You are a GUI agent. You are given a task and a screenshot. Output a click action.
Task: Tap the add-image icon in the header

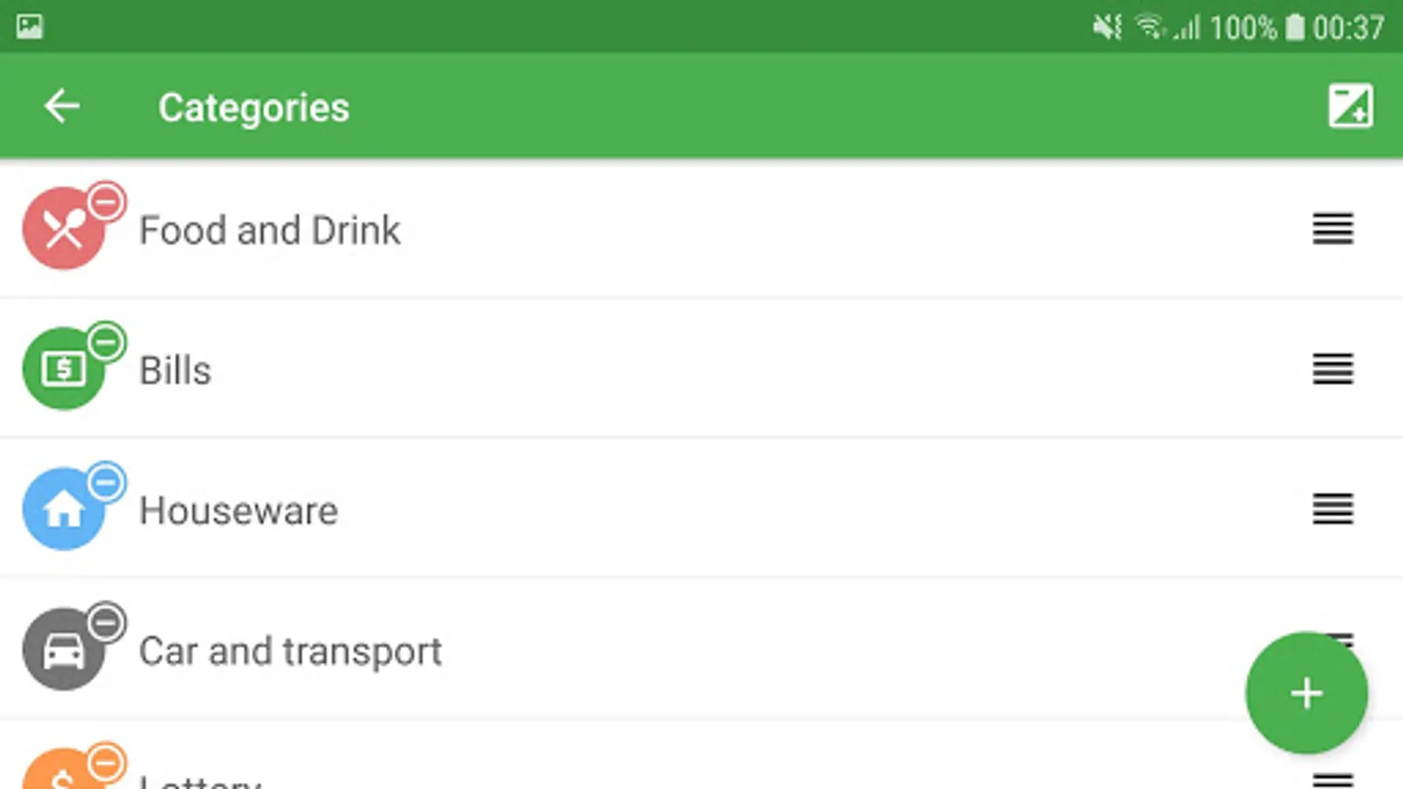coord(1350,106)
